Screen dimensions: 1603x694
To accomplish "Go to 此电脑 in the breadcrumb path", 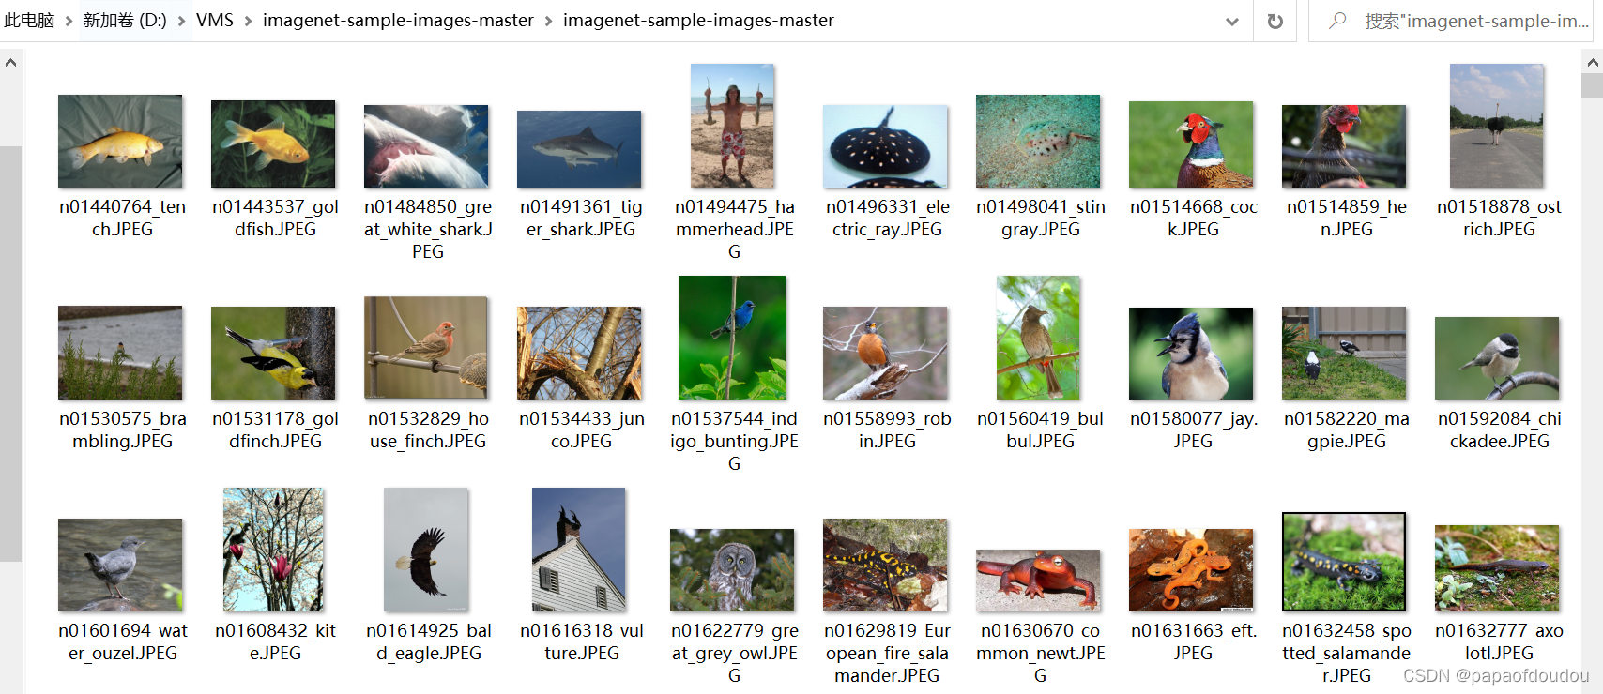I will click(29, 21).
